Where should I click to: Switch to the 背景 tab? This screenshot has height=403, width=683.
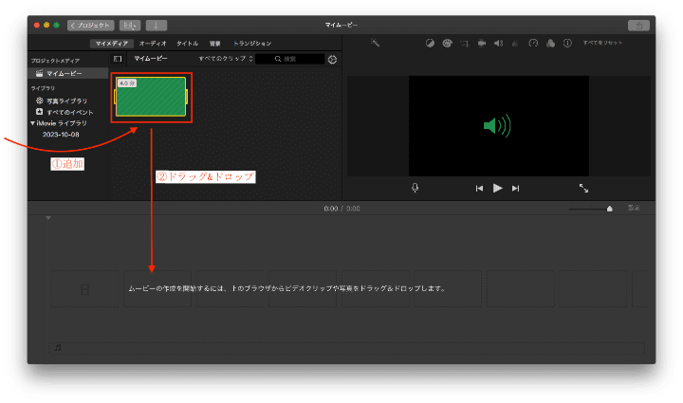click(214, 44)
